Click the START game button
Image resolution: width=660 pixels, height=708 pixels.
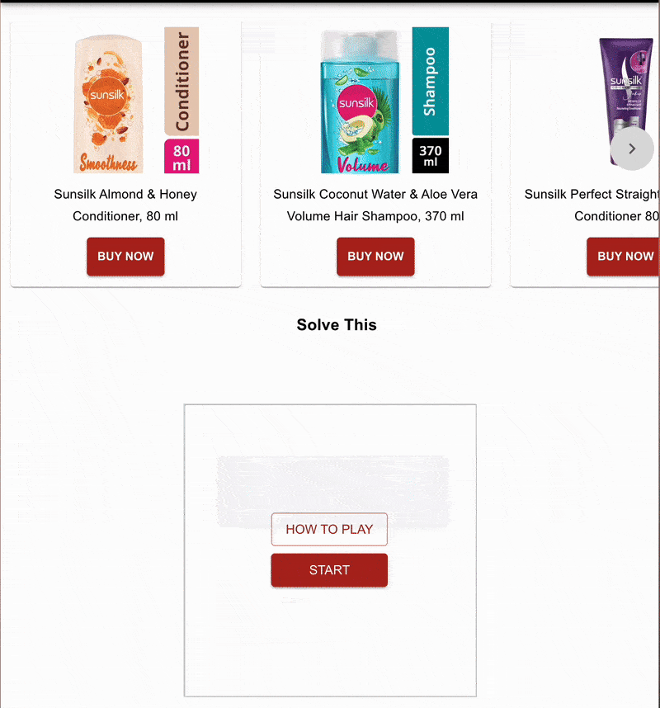pos(329,570)
